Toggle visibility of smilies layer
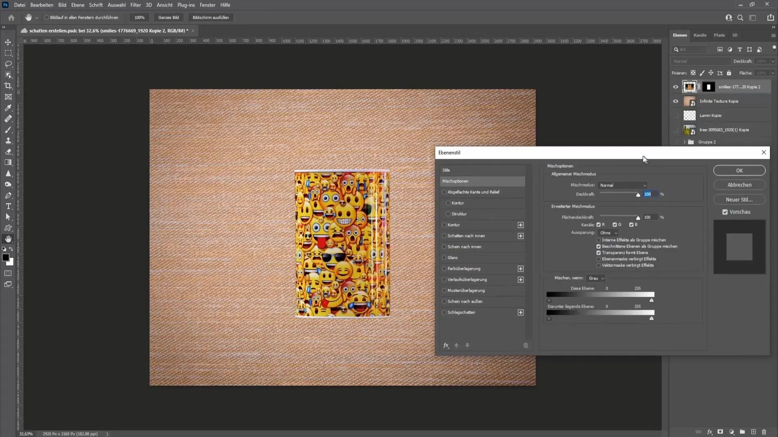Viewport: 778px width, 437px height. point(675,87)
